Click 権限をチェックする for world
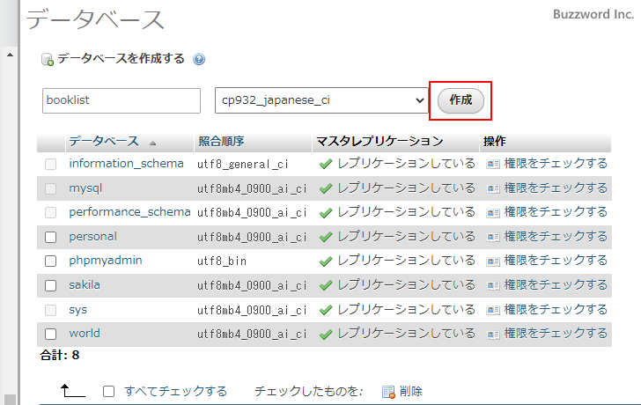The height and width of the screenshot is (405, 641). pos(556,334)
